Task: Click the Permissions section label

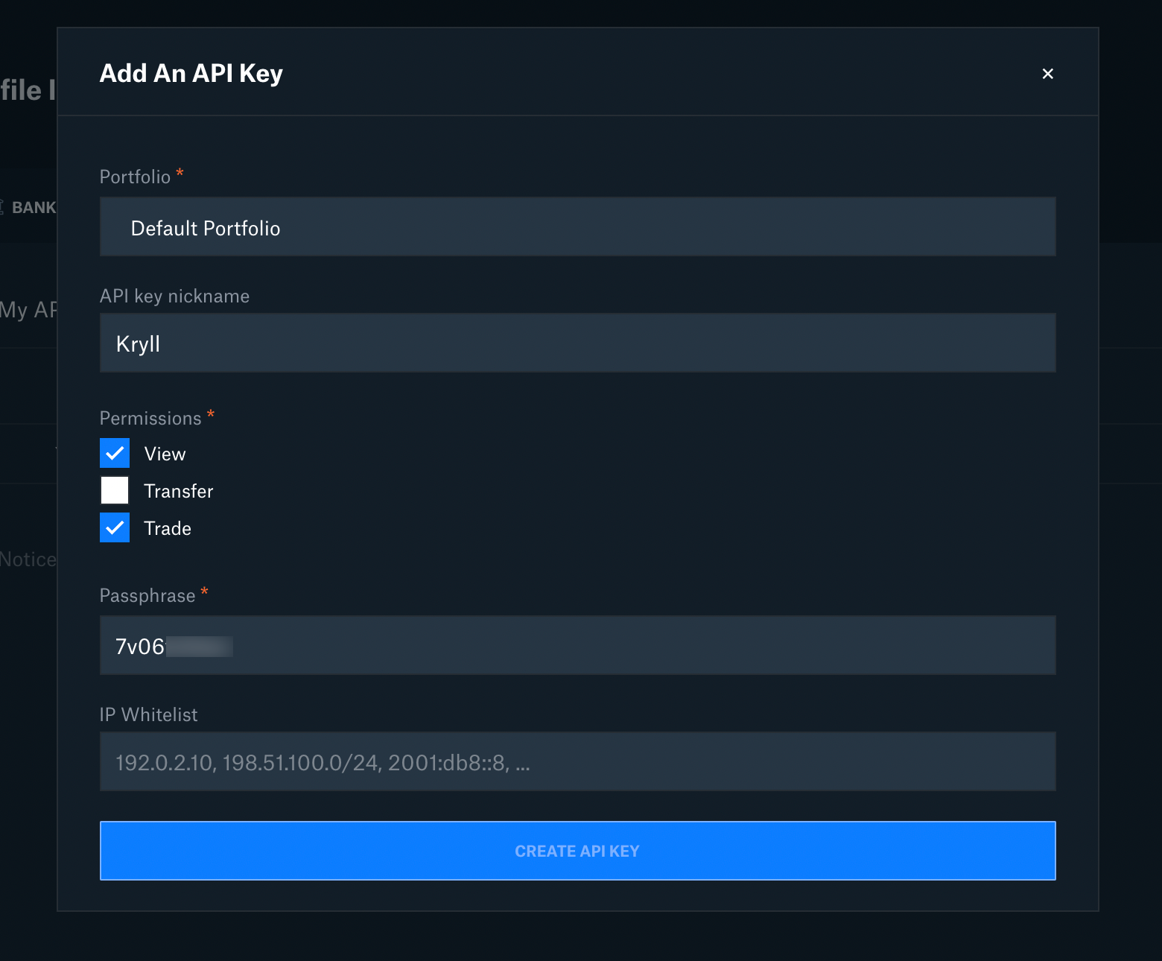Action: pyautogui.click(x=150, y=418)
